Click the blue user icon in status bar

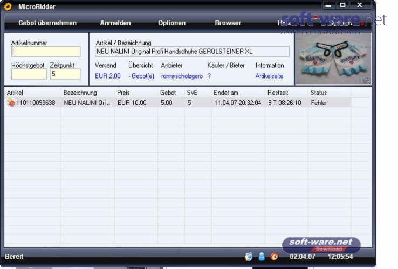click(262, 257)
